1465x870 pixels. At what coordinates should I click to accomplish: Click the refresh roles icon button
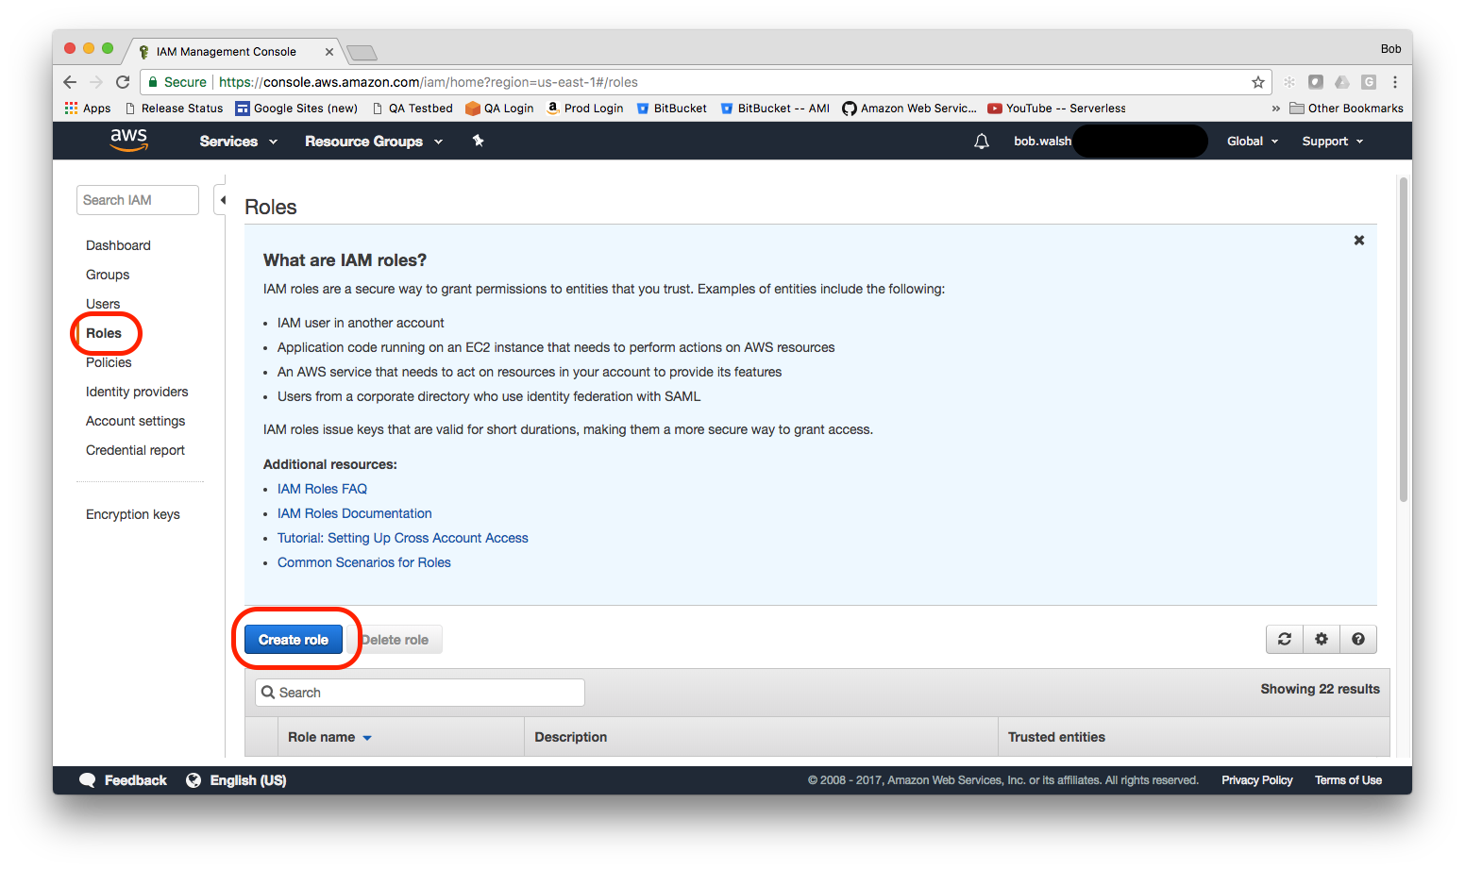click(1285, 639)
